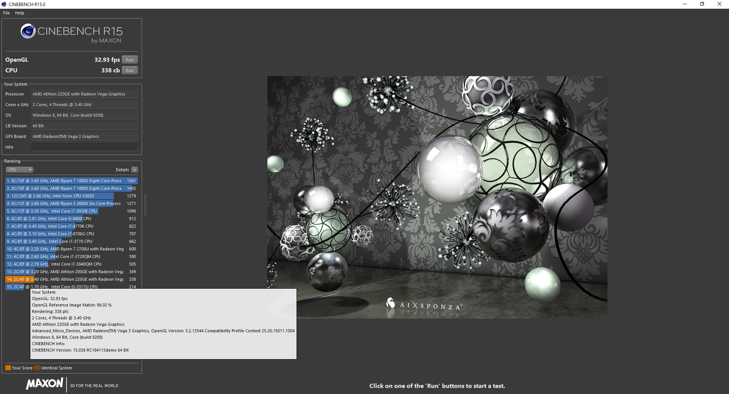Select the Intel Core i7-3930K ranking row
The image size is (729, 394).
point(71,211)
